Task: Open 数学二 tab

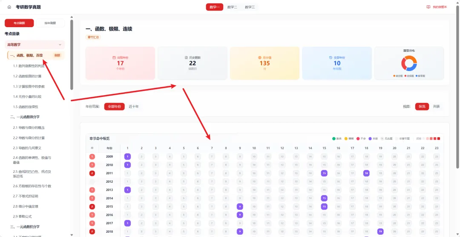Action: [233, 7]
